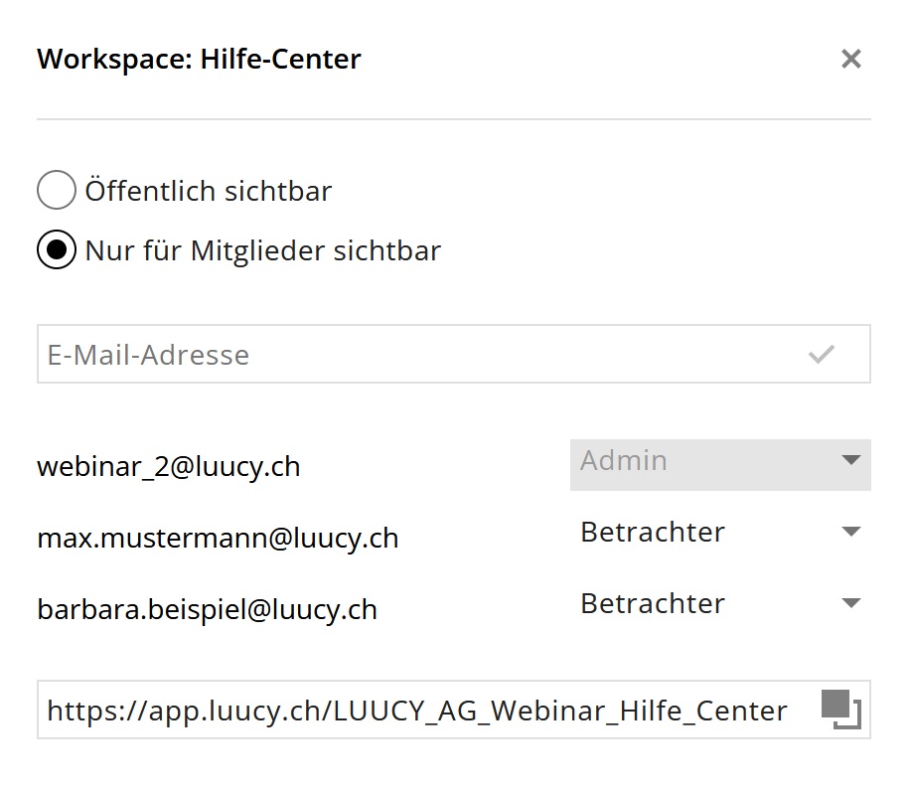The image size is (908, 793).
Task: Click the workspace URL text field
Action: tap(417, 711)
